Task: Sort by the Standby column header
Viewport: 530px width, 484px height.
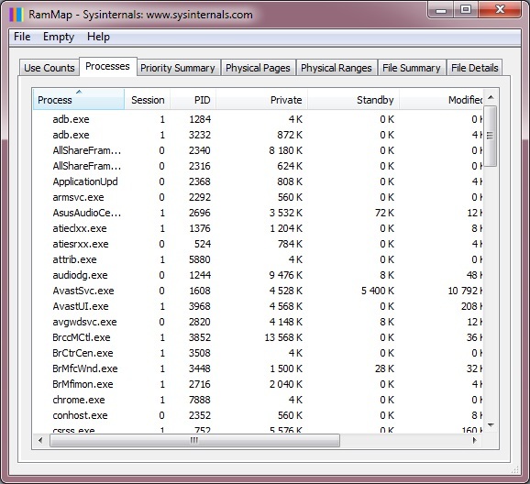Action: (353, 100)
